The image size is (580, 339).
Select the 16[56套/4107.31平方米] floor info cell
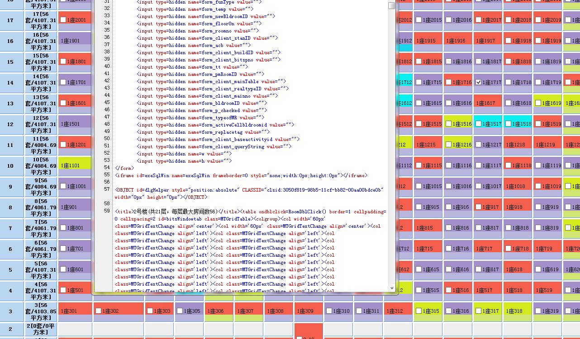pyautogui.click(x=41, y=41)
